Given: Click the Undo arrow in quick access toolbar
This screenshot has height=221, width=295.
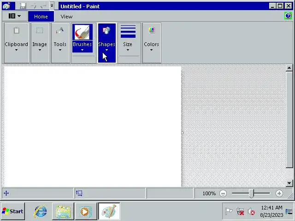Looking at the screenshot, I should coord(34,6).
